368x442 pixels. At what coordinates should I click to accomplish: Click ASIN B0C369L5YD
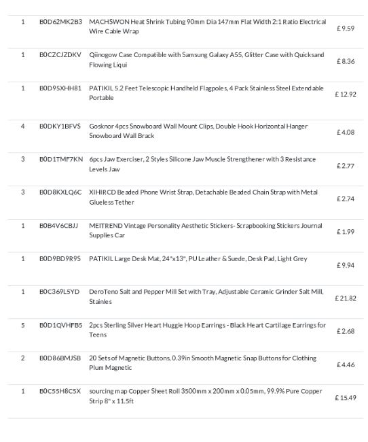pyautogui.click(x=59, y=292)
